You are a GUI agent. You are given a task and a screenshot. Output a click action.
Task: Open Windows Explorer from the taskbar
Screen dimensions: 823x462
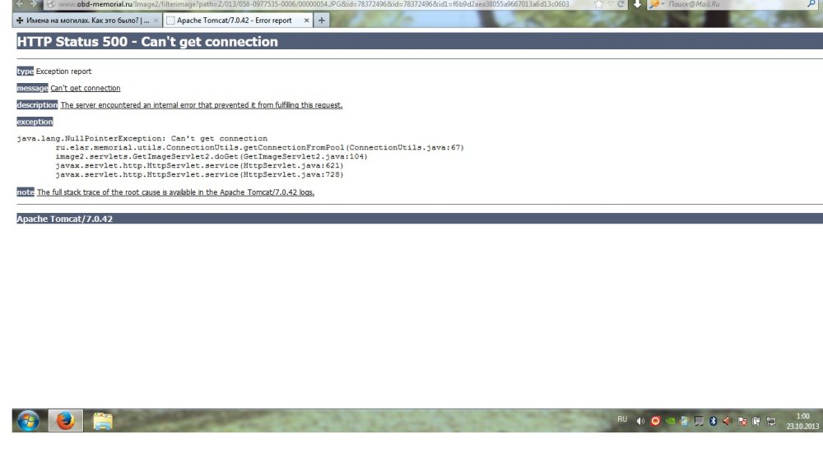(x=103, y=421)
